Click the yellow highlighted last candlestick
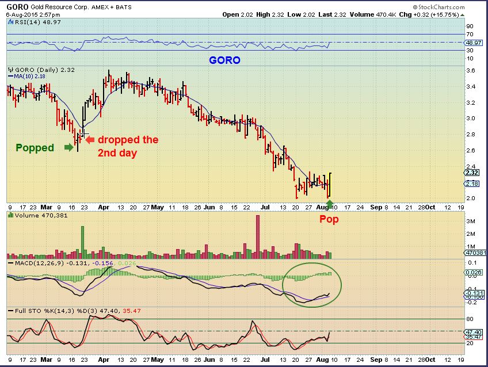This screenshot has height=367, width=488. point(330,185)
